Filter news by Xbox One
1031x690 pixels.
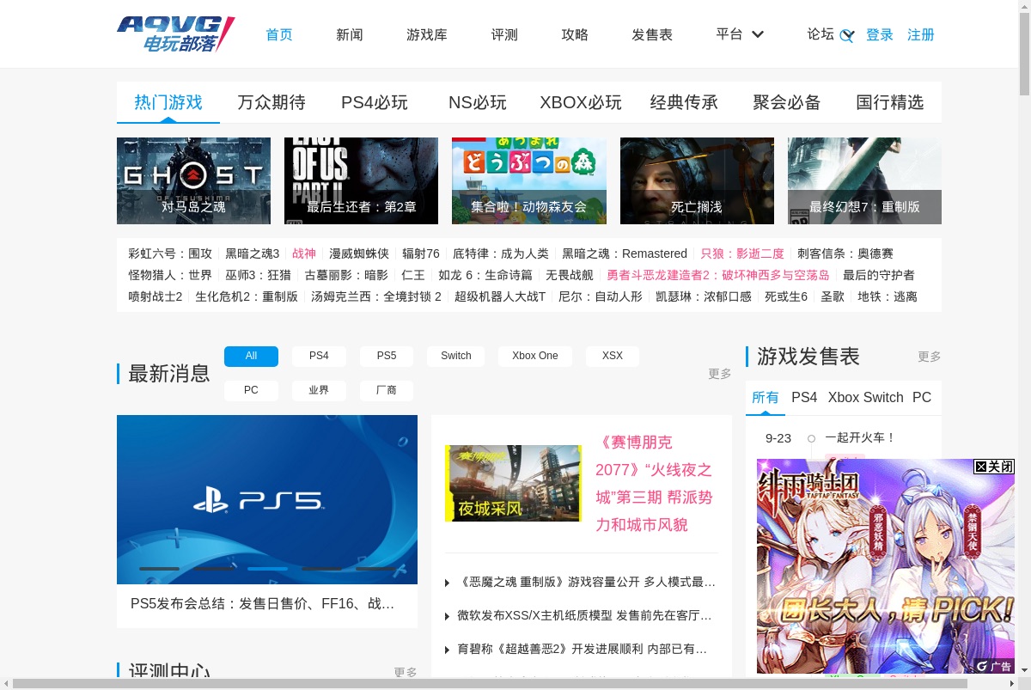tap(535, 356)
